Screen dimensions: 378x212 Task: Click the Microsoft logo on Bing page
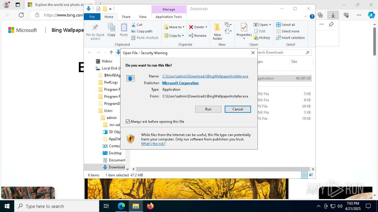(x=22, y=30)
